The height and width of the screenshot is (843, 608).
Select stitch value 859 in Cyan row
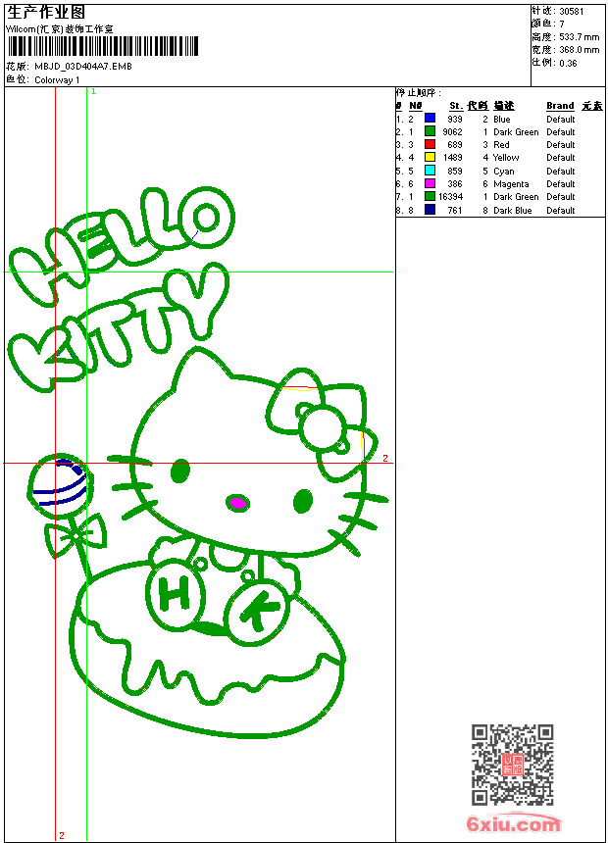[455, 172]
